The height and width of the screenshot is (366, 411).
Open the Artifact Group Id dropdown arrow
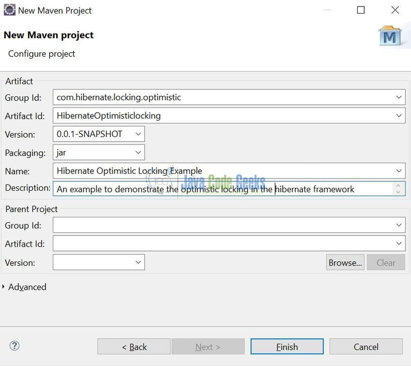point(398,97)
